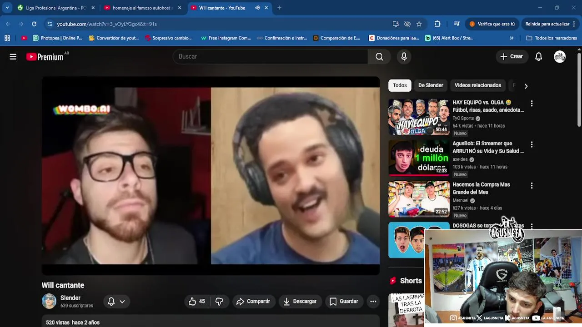
Task: Submit search with the magnifier button
Action: (x=379, y=57)
